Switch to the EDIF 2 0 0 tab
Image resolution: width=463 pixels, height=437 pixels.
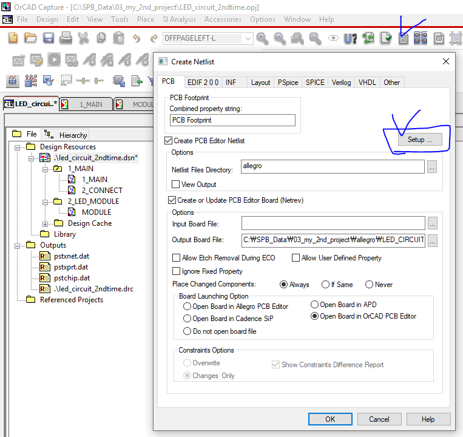203,83
